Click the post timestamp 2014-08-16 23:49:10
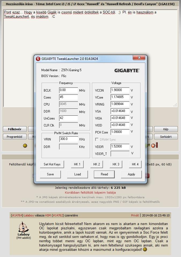Viewport: 181px width, 257px height. (156, 215)
